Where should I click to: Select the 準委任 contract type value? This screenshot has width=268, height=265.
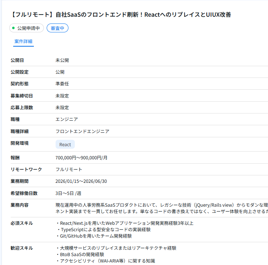pos(62,84)
